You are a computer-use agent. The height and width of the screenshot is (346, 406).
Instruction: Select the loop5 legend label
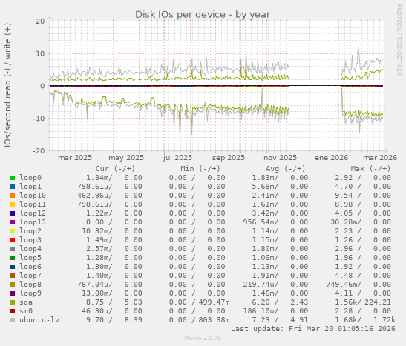(30, 258)
